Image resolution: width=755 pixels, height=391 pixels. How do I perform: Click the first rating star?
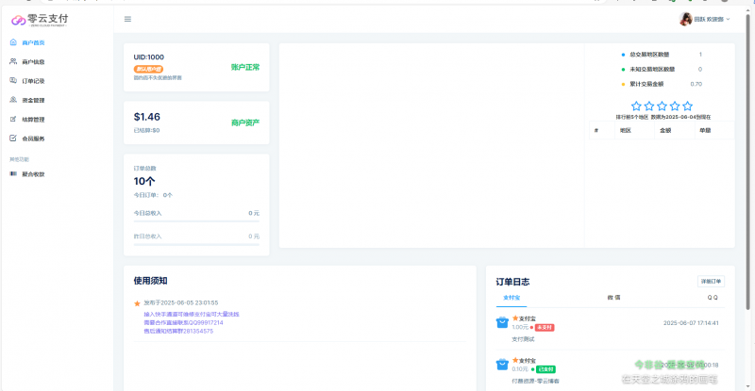pyautogui.click(x=636, y=106)
